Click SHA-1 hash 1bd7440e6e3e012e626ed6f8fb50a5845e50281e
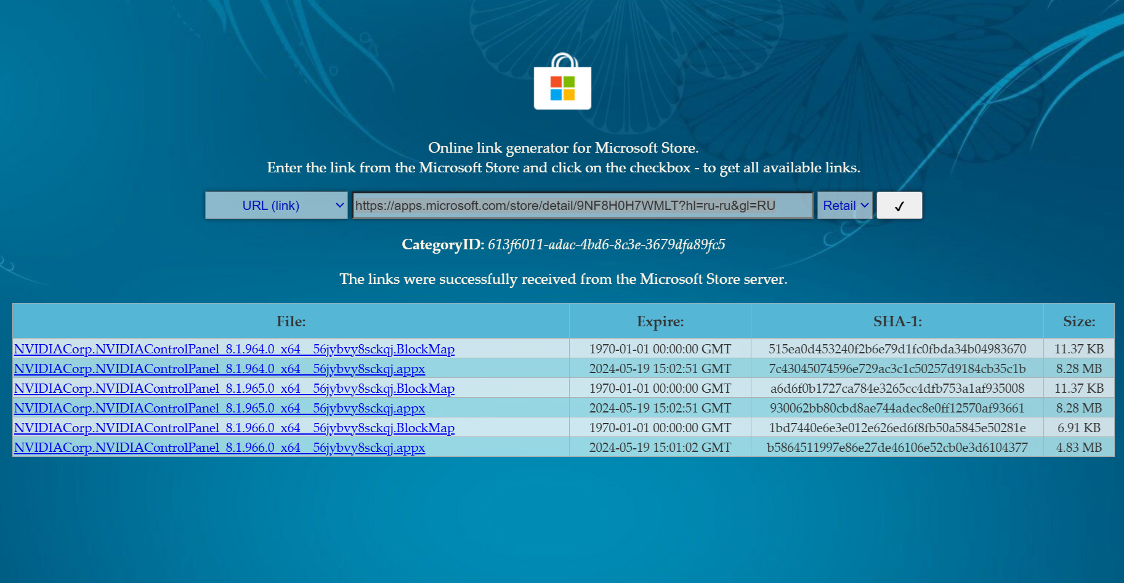The image size is (1124, 583). click(897, 428)
